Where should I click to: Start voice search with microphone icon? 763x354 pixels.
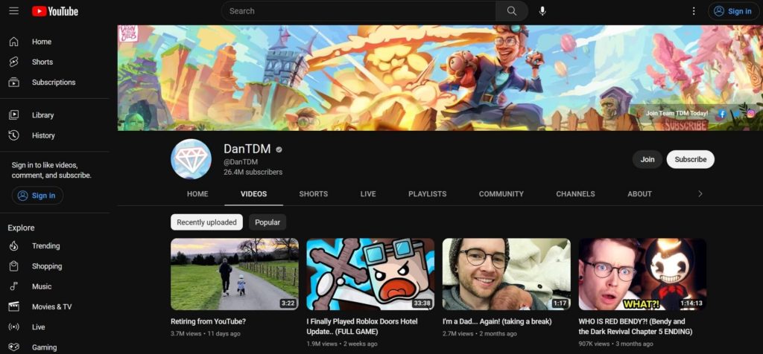[542, 10]
